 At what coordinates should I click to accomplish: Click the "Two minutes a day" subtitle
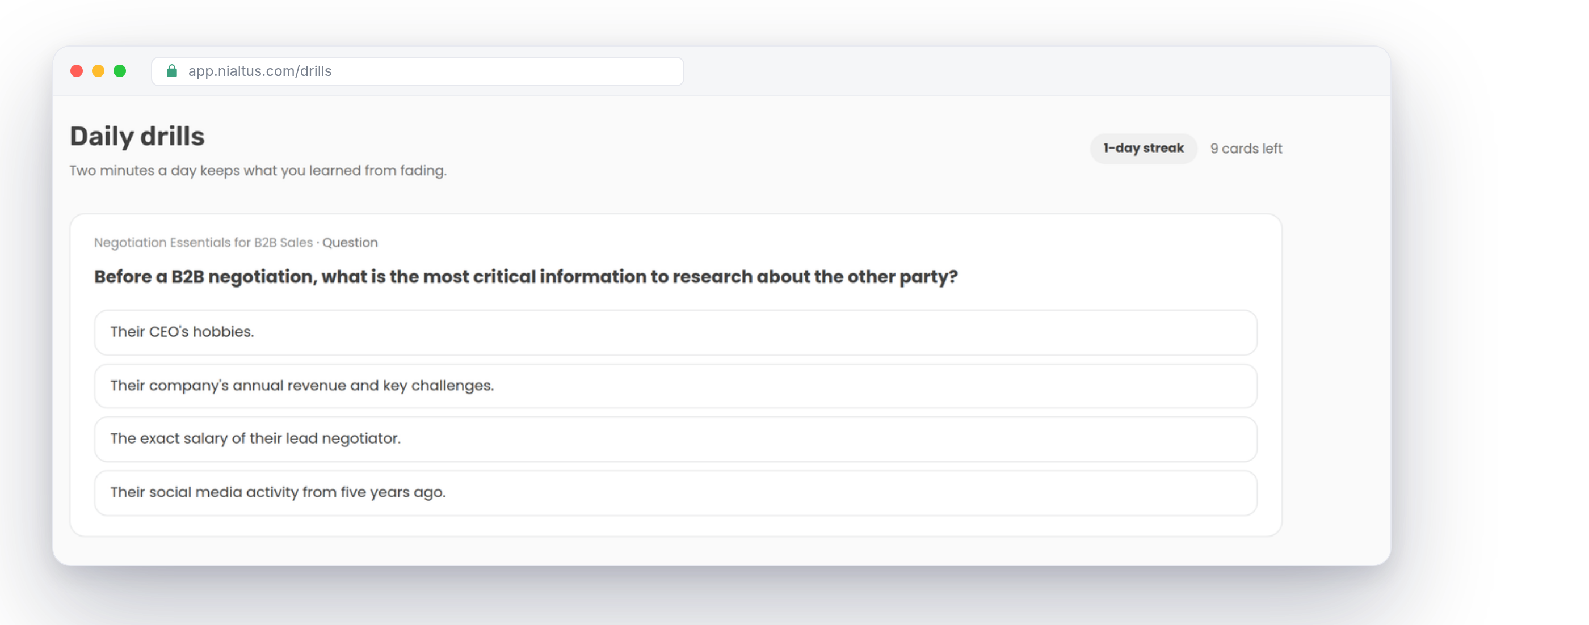pos(258,170)
